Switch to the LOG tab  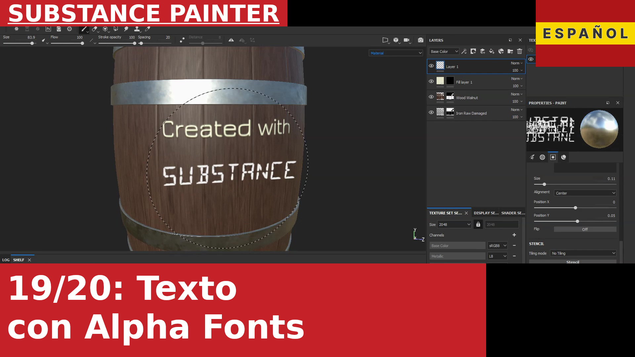click(6, 260)
